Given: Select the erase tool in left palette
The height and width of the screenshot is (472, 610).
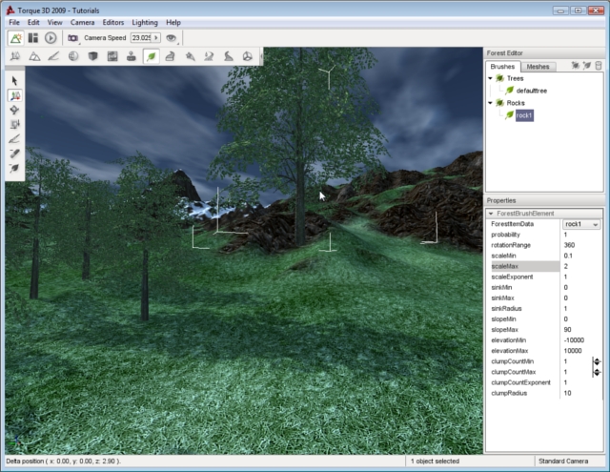Looking at the screenshot, I should pyautogui.click(x=14, y=153).
